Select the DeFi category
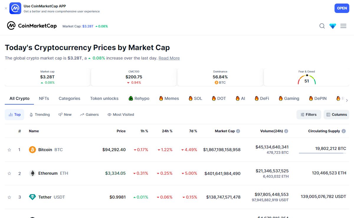 pyautogui.click(x=262, y=98)
